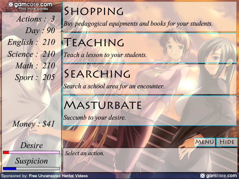This screenshot has height=179, width=239.
Task: Choose the Teaching action
Action: 150,48
